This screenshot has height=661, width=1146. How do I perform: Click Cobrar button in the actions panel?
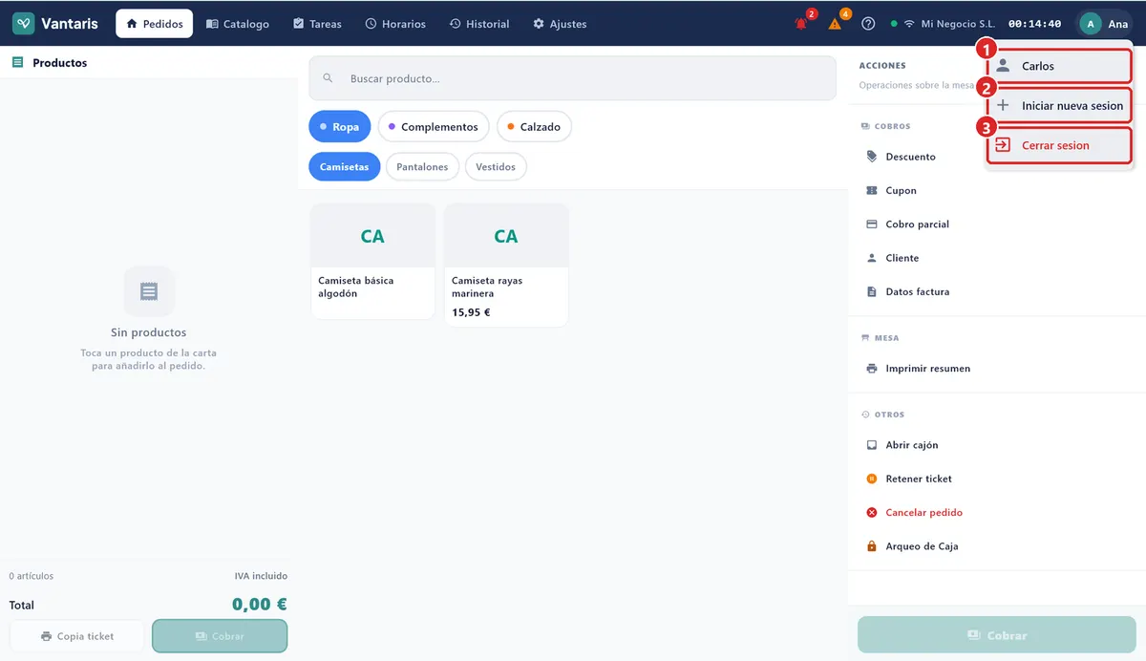[997, 635]
